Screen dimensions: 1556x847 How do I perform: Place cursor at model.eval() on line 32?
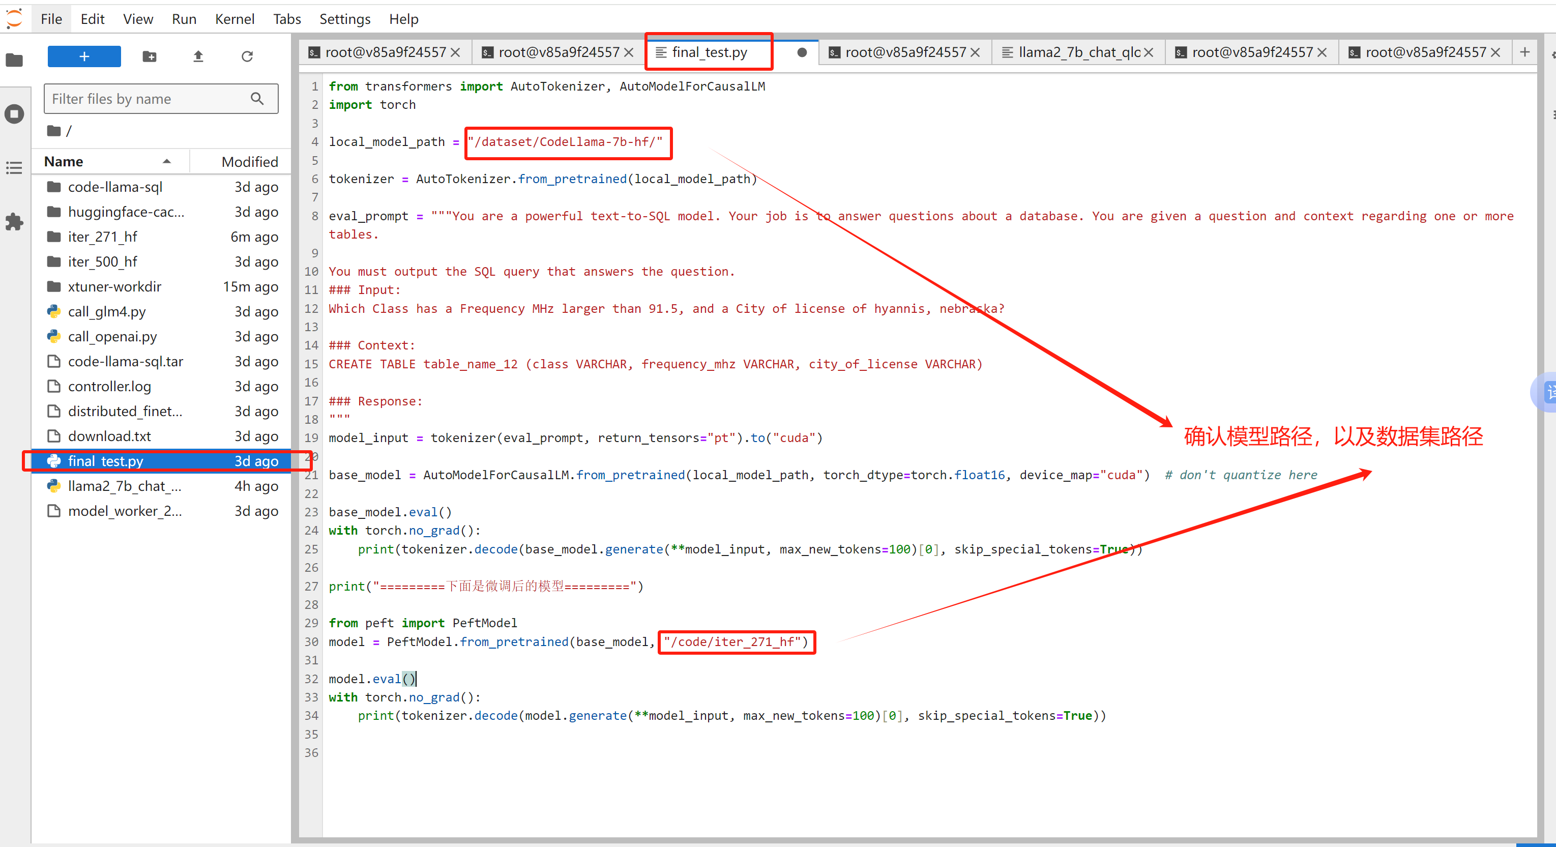point(372,679)
